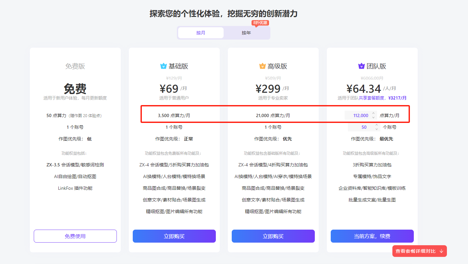Click the 免费使用 button
Image resolution: width=468 pixels, height=264 pixels.
pyautogui.click(x=75, y=236)
